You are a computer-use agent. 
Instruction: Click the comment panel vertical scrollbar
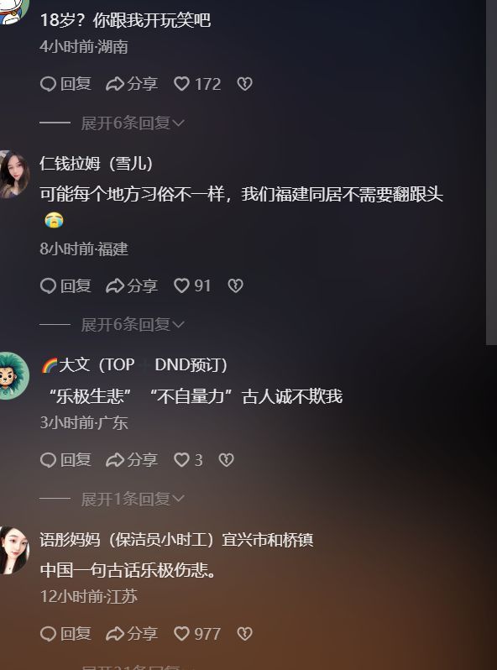(x=491, y=172)
